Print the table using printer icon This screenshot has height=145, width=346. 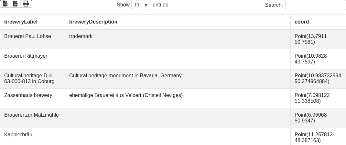[x=26, y=4]
